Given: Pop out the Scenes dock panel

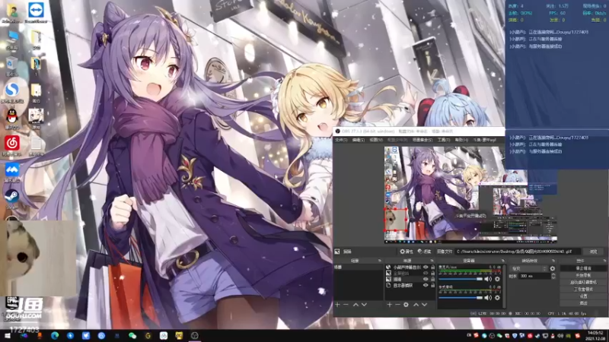Looking at the screenshot, I should 380,261.
